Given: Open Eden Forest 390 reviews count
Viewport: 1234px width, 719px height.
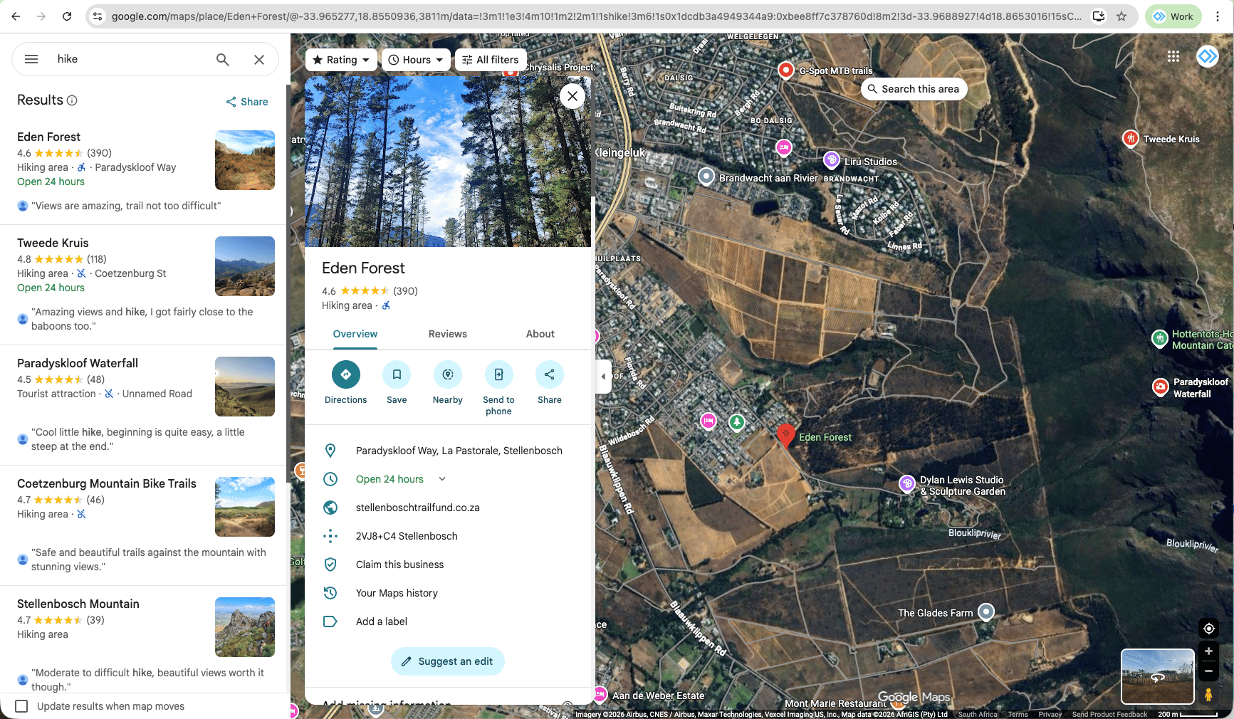Looking at the screenshot, I should pyautogui.click(x=406, y=291).
